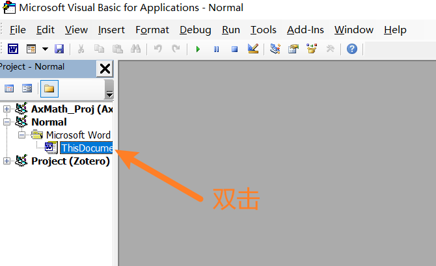
Task: Click the Undo arrow icon
Action: pyautogui.click(x=158, y=49)
